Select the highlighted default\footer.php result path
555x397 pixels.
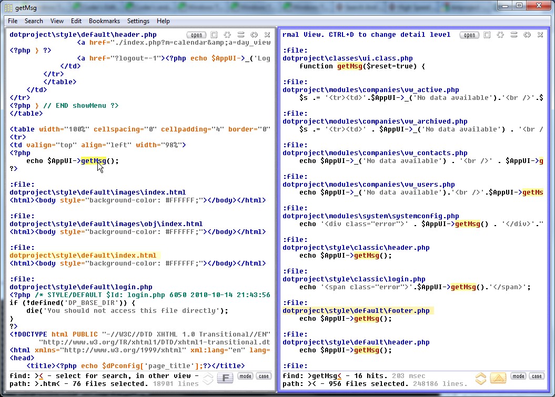click(356, 311)
